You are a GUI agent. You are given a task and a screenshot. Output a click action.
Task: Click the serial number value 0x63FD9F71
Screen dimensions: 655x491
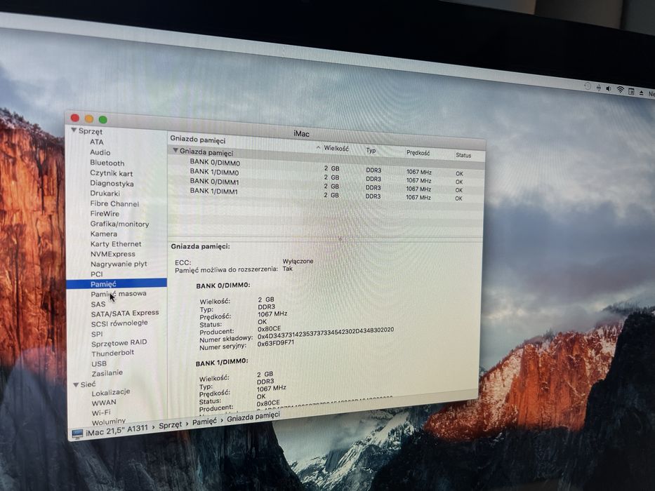(x=276, y=343)
